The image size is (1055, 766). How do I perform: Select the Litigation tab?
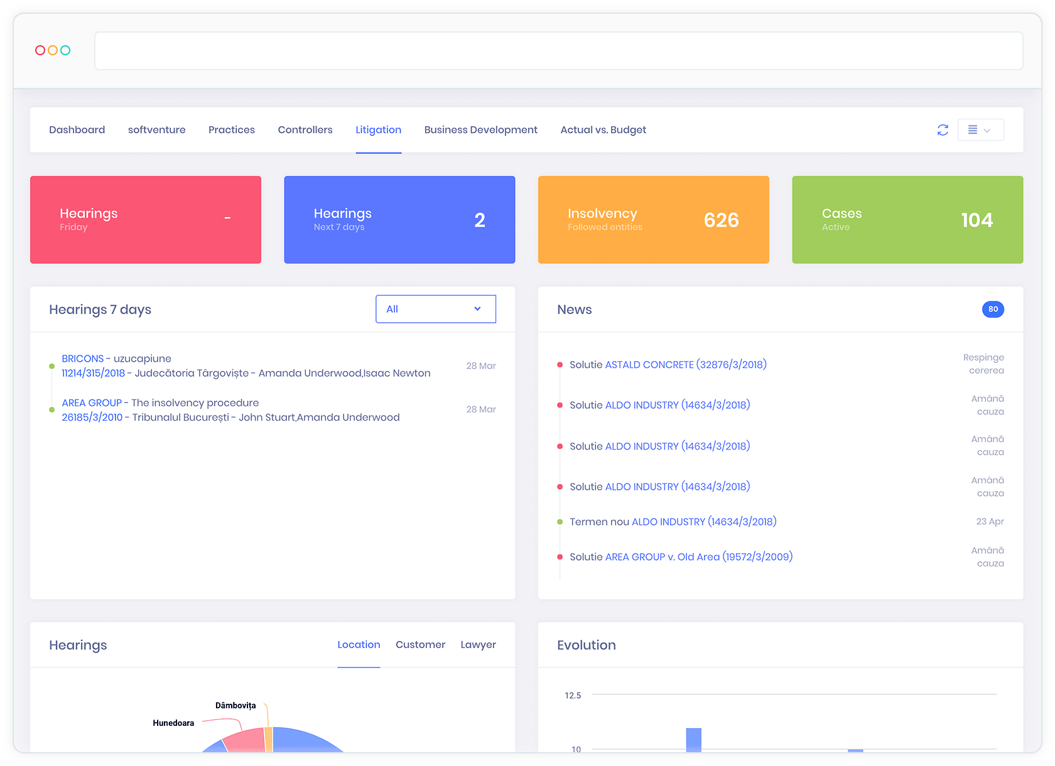tap(379, 130)
